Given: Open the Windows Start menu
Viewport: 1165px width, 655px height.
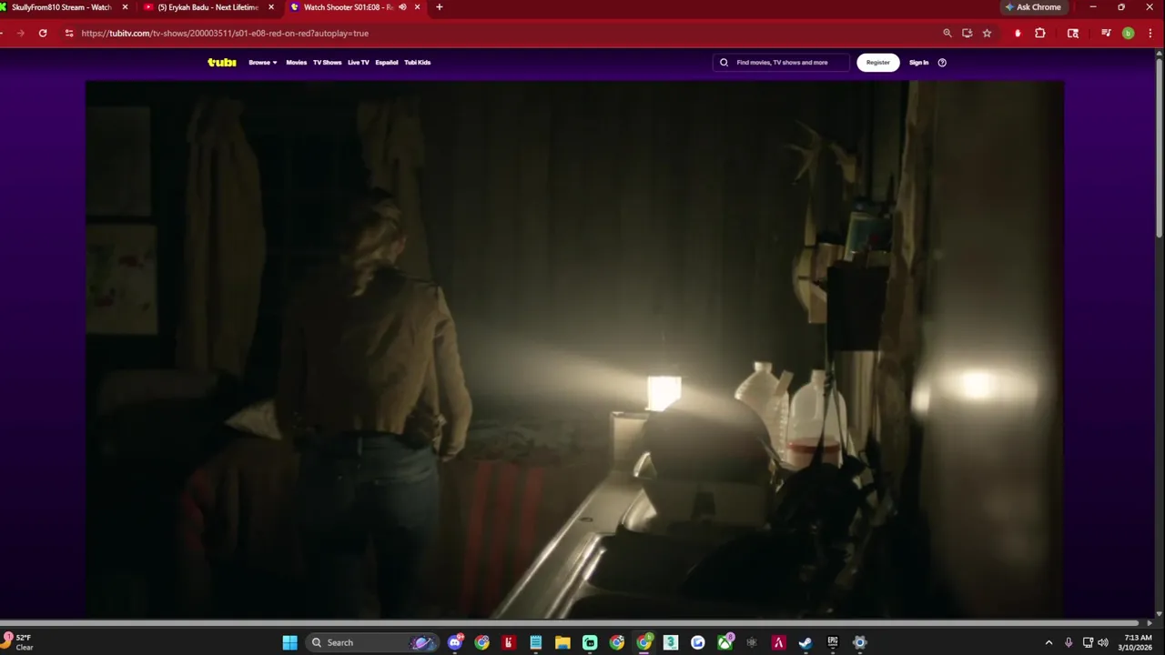Looking at the screenshot, I should [x=289, y=642].
